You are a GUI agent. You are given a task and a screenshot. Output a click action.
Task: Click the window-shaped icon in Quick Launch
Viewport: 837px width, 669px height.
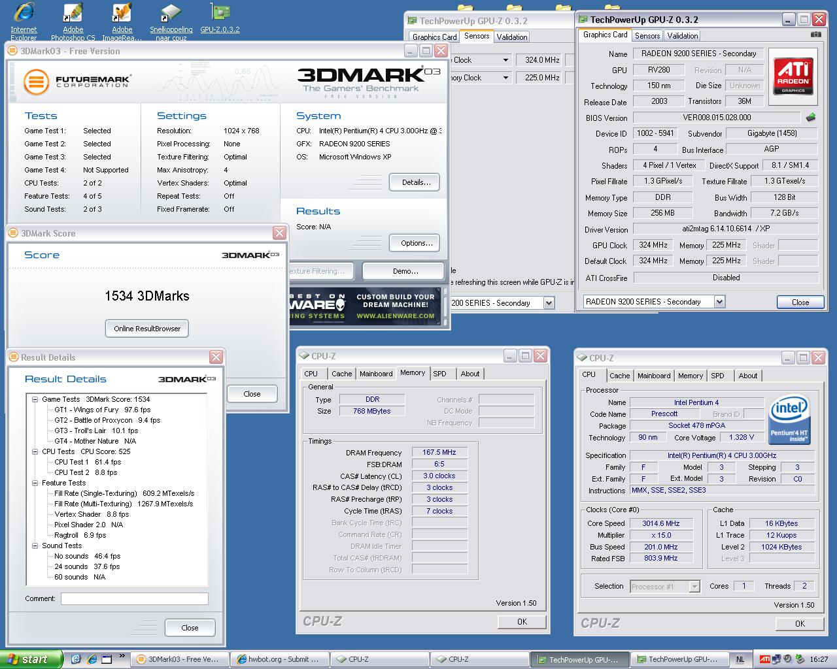tap(107, 659)
